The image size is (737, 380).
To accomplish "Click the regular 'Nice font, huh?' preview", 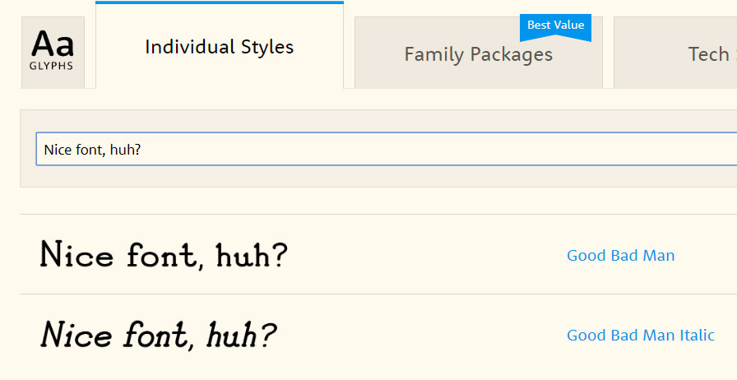I will coord(164,255).
